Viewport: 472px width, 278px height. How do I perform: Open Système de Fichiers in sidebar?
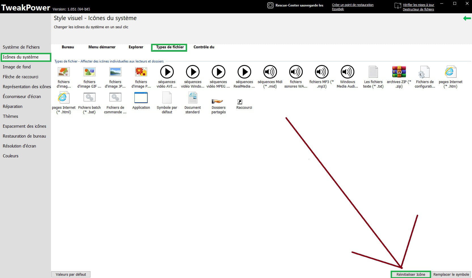(x=21, y=47)
